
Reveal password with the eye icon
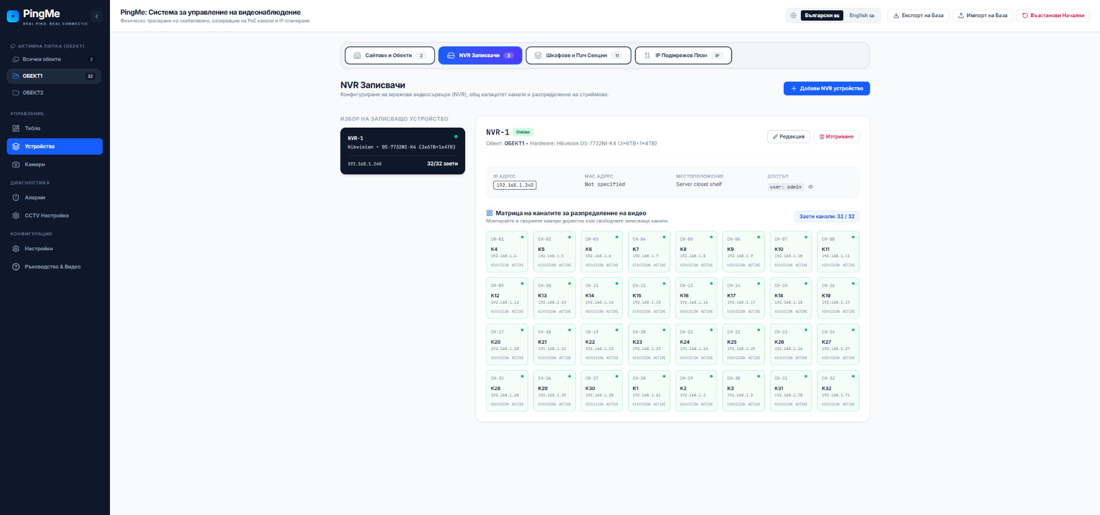[x=811, y=187]
